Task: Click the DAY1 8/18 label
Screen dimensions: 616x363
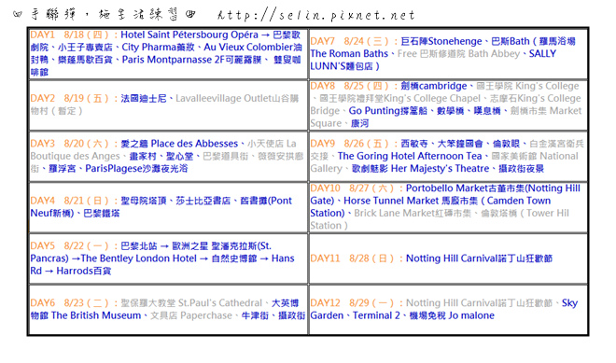Action: coord(56,35)
